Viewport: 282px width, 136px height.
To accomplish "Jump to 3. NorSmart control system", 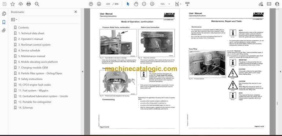I will coord(34,45).
